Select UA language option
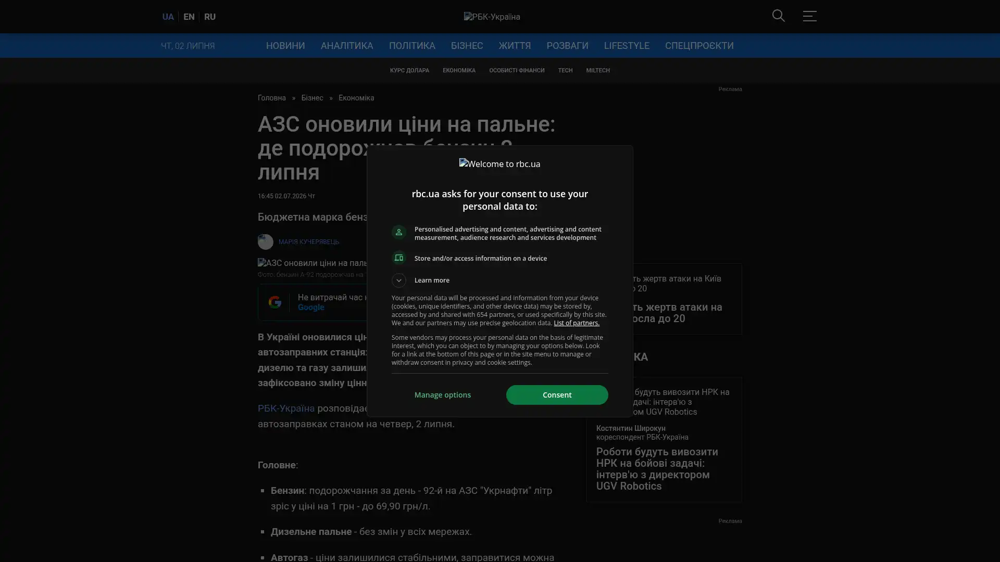Viewport: 1000px width, 562px height. tap(168, 17)
